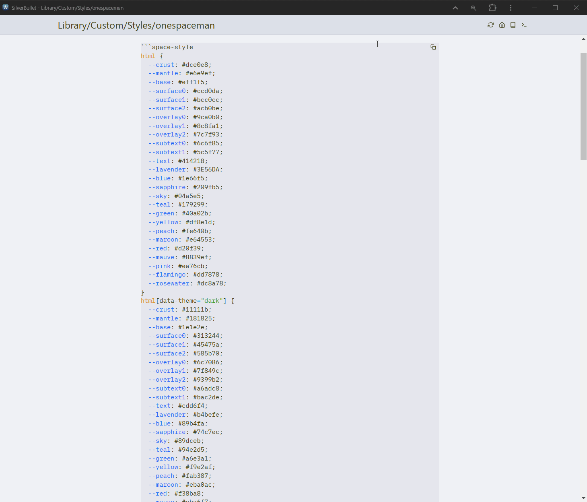587x502 pixels.
Task: Click the sync/refresh icon in page header
Action: coord(490,25)
